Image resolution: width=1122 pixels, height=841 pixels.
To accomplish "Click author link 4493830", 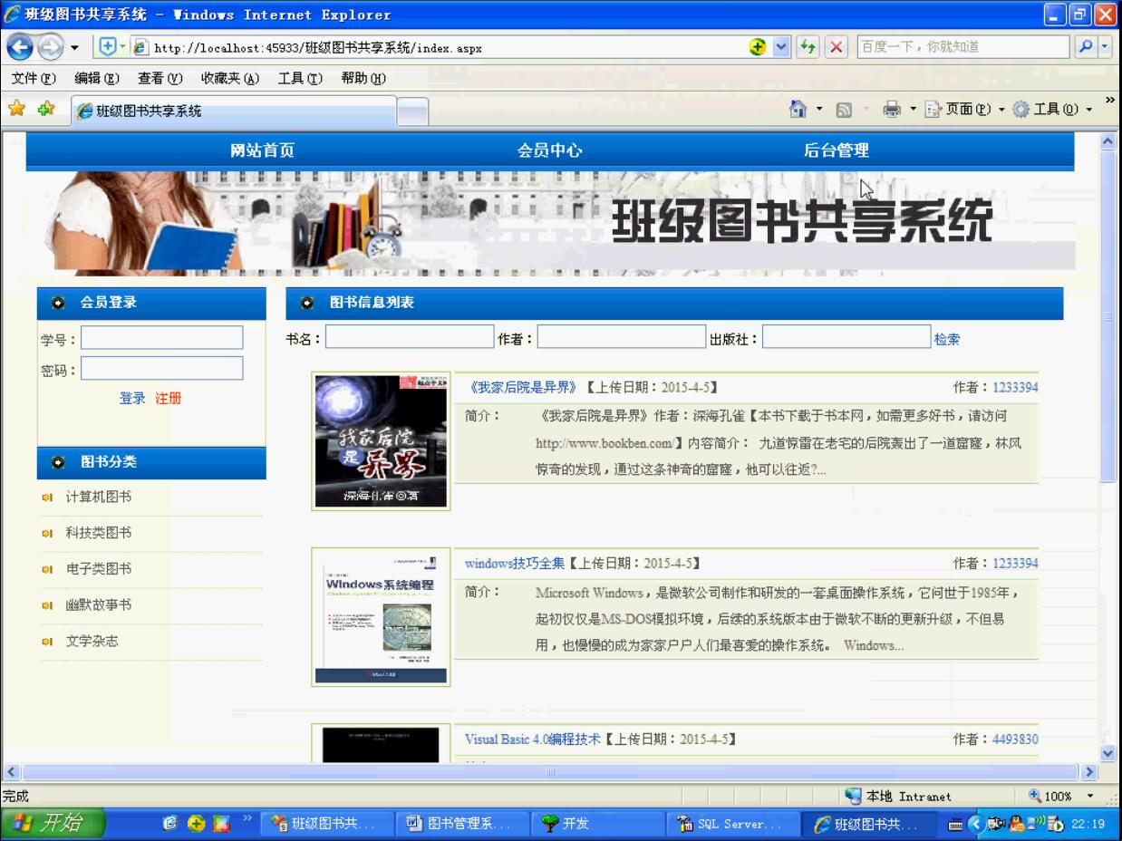I will [1015, 739].
